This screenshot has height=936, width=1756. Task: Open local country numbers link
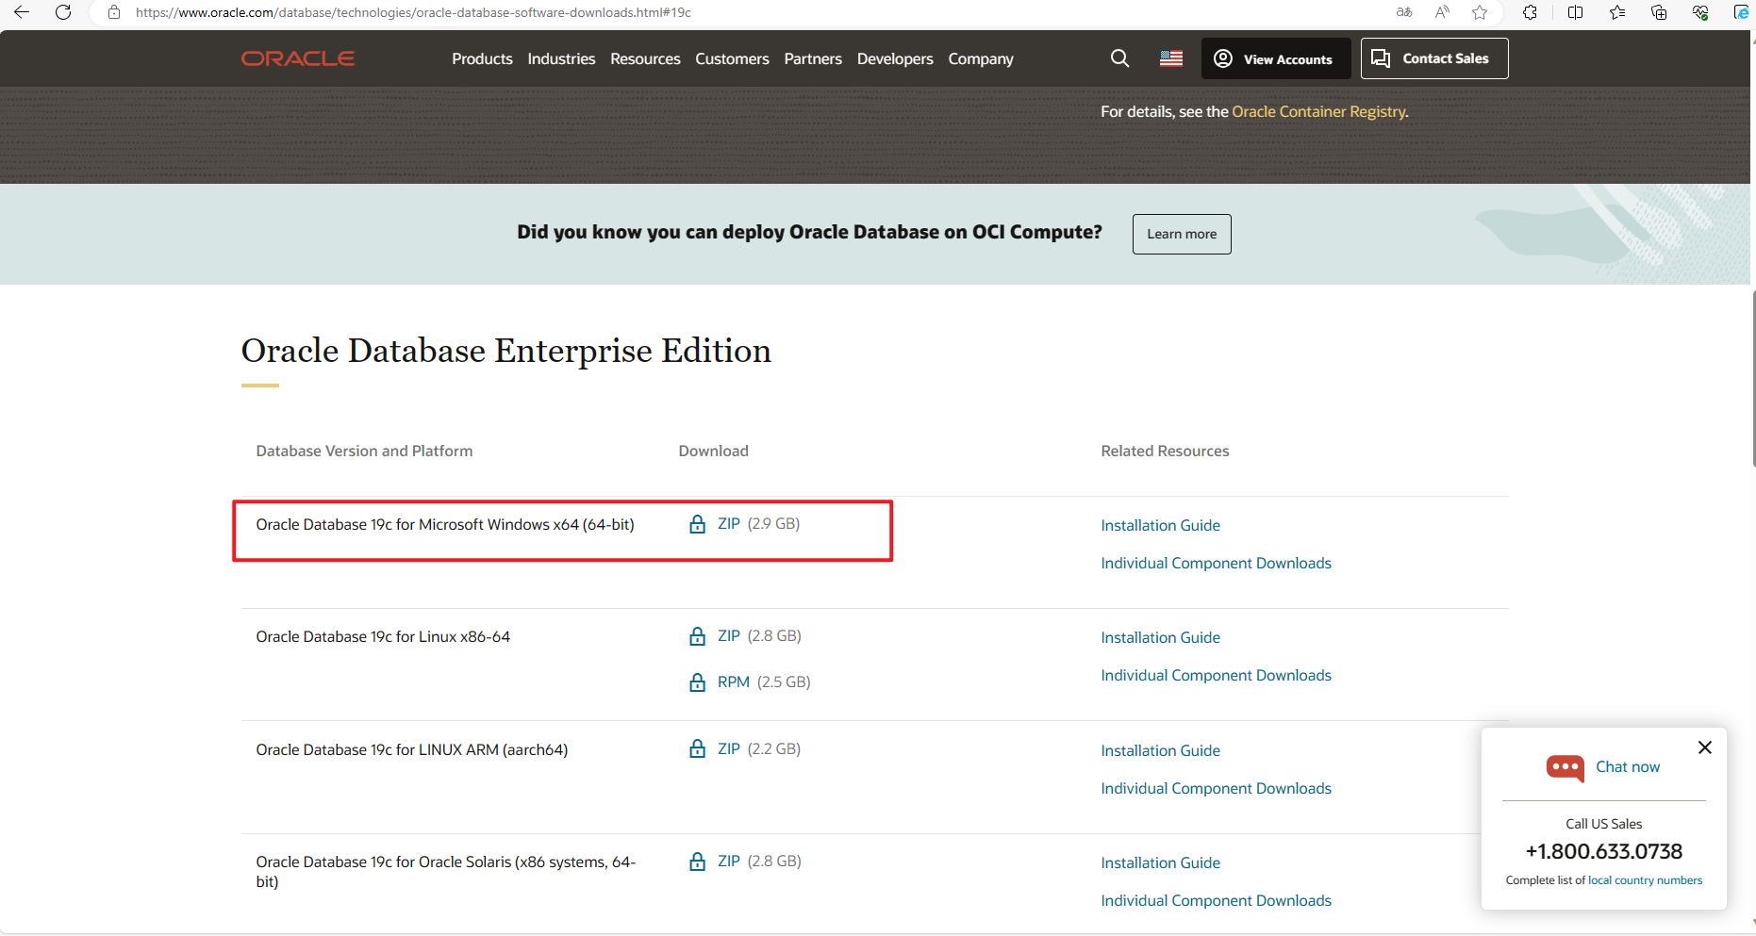pyautogui.click(x=1645, y=880)
